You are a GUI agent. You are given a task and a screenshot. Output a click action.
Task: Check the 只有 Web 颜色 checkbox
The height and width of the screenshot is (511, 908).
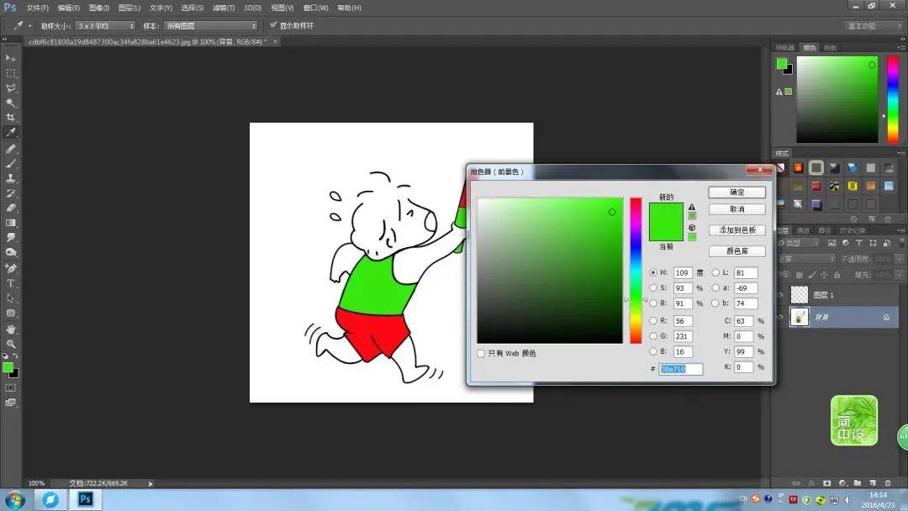click(x=481, y=354)
